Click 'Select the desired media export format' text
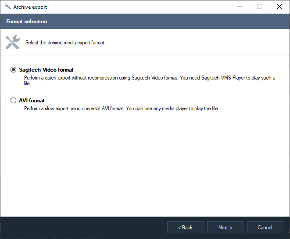The width and height of the screenshot is (290, 239). pos(65,43)
